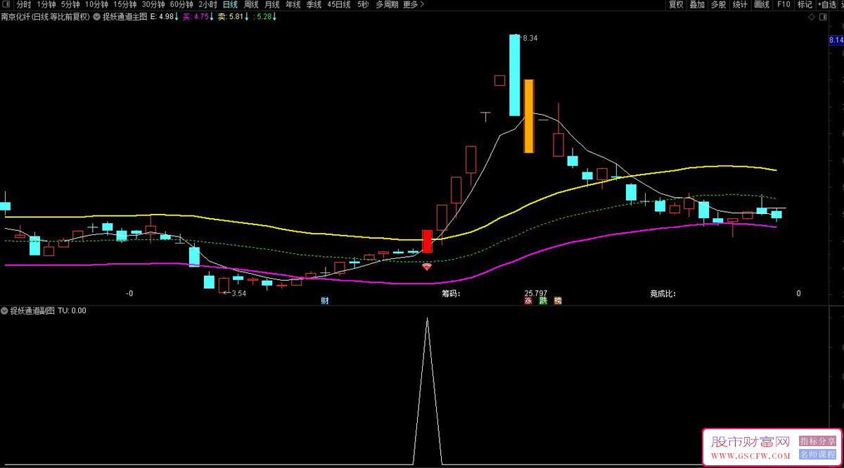This screenshot has width=844, height=468.
Task: Click the green 跌 marker icon
Action: coord(543,301)
